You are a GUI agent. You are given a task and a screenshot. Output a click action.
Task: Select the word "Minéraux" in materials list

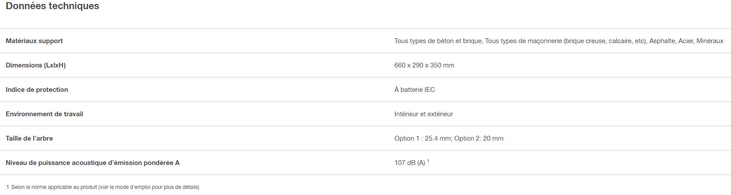point(710,41)
